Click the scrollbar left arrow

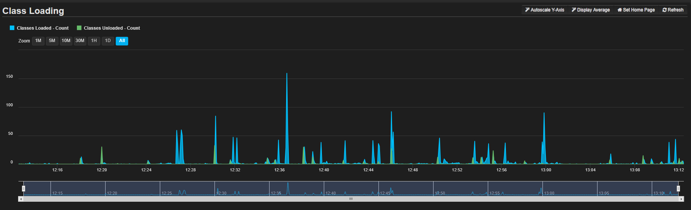coord(21,199)
